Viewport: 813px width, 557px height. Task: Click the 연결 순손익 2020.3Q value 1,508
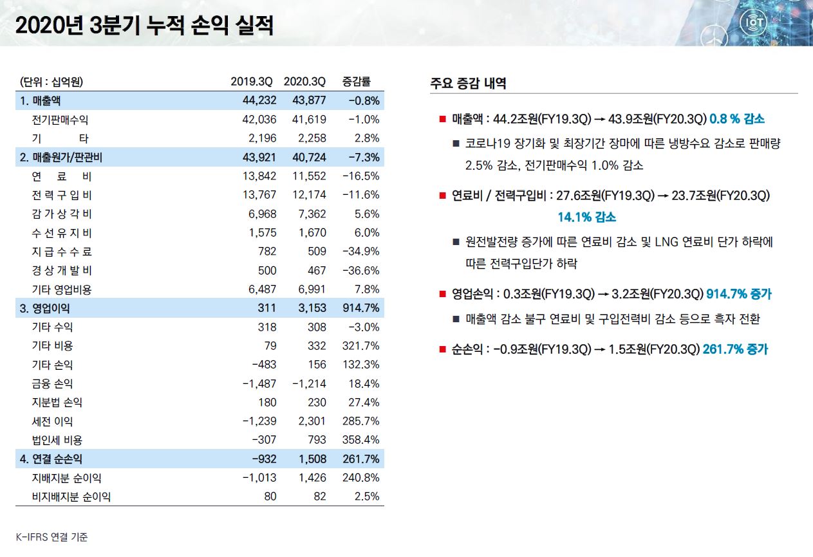(312, 459)
